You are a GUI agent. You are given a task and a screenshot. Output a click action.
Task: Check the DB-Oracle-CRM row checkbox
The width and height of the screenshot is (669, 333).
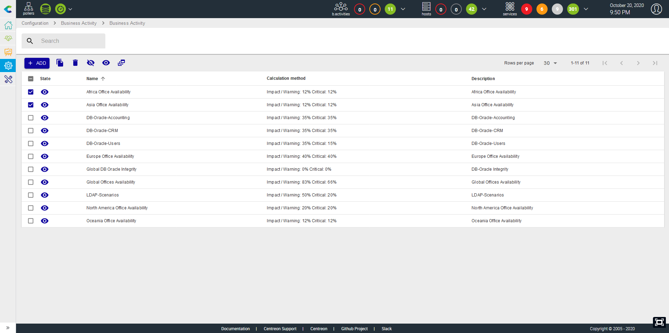31,131
